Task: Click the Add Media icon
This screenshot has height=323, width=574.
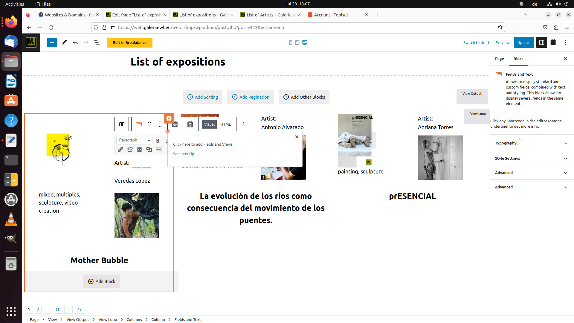Action: click(149, 150)
